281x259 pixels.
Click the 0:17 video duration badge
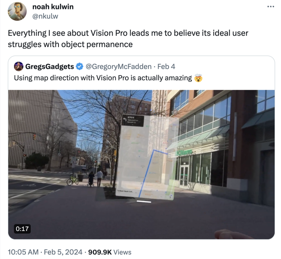coord(22,229)
